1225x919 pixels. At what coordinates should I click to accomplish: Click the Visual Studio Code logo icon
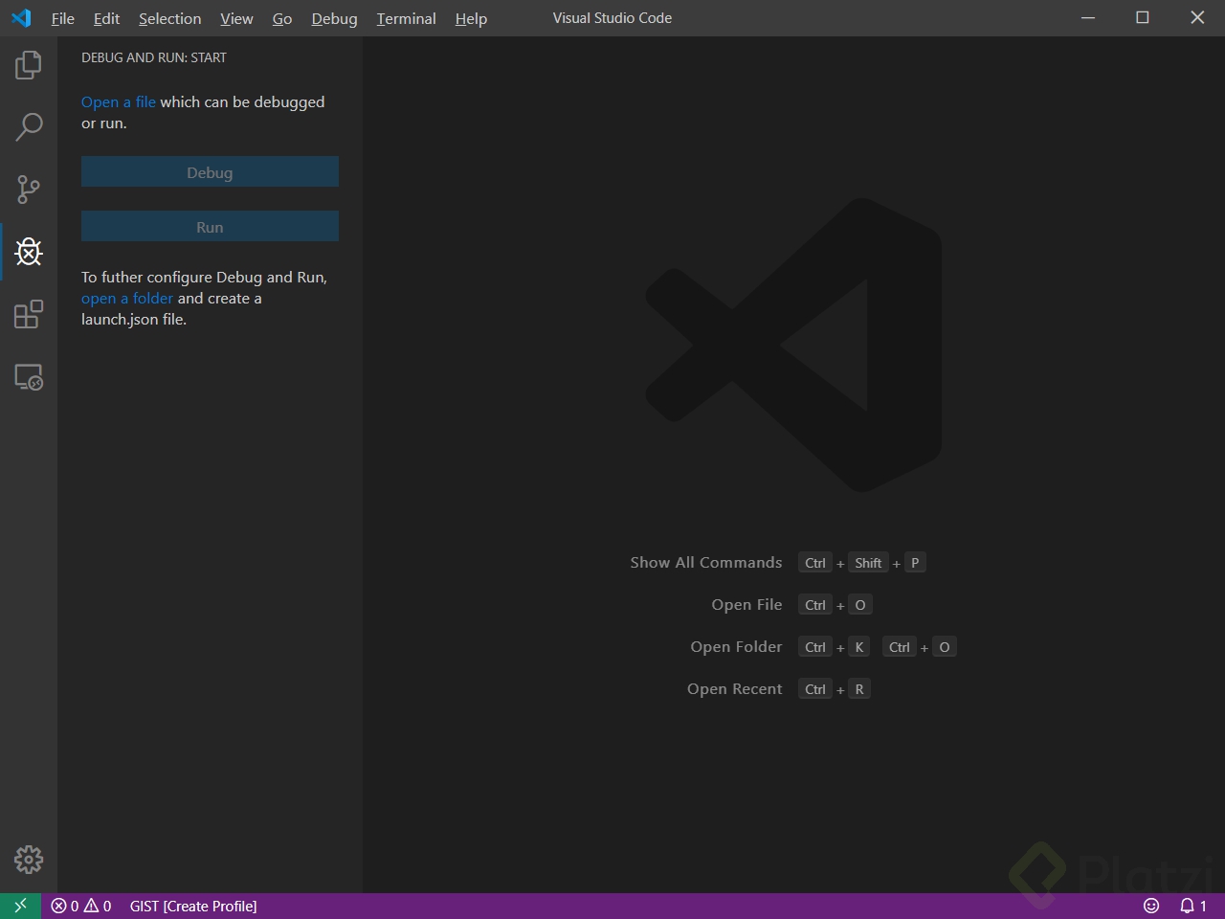[x=21, y=18]
